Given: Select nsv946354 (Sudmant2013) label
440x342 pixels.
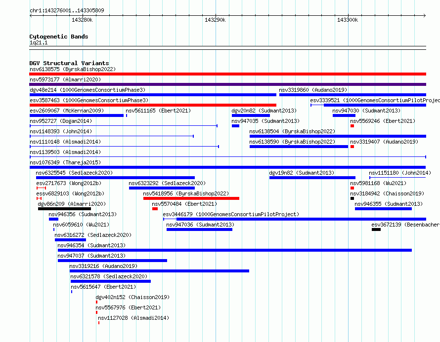Looking at the screenshot, I should [x=91, y=245].
